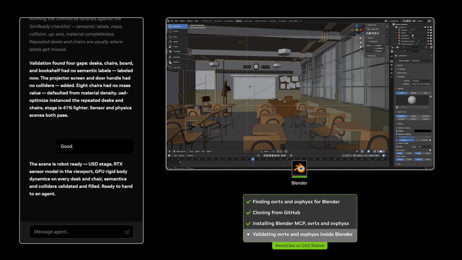This screenshot has height=260, width=462.
Task: Select the Flat lighting button
Action: coord(425,93)
